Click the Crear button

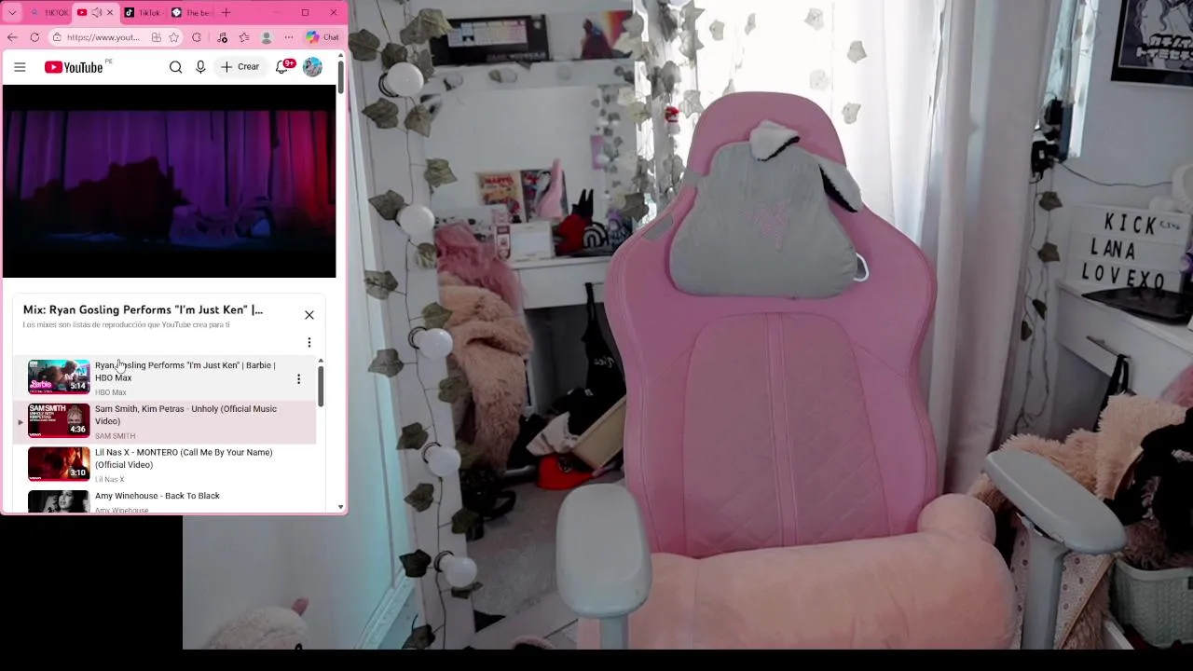(x=240, y=67)
